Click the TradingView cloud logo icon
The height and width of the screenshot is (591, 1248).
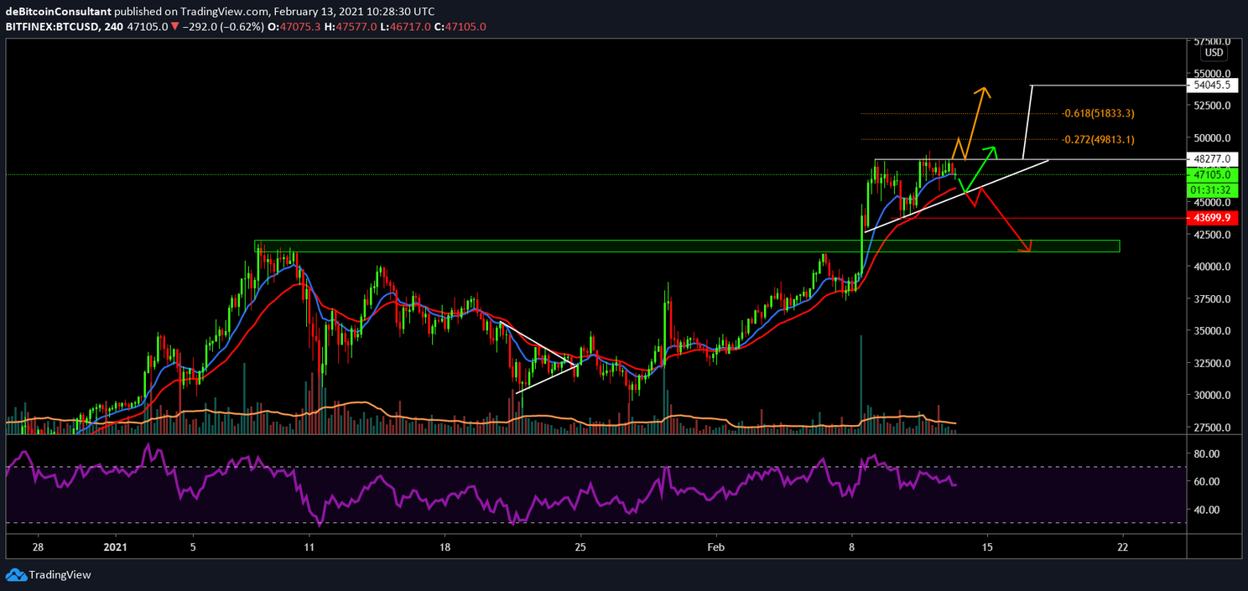(16, 575)
